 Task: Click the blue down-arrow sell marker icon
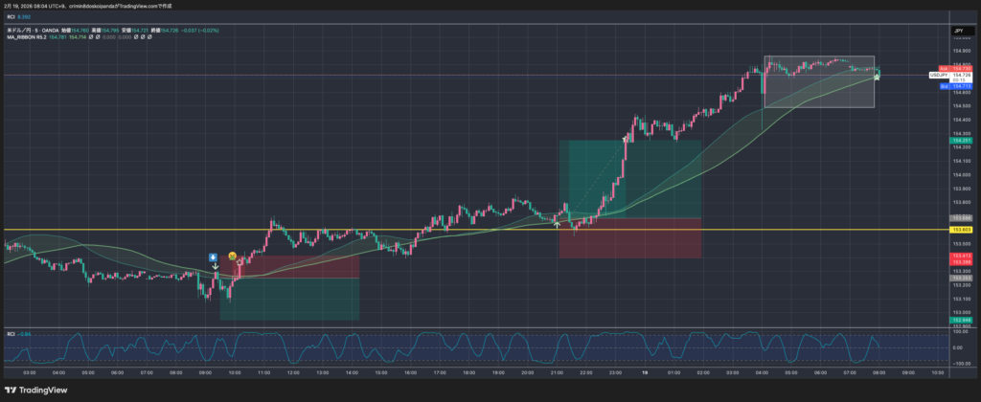tap(214, 257)
